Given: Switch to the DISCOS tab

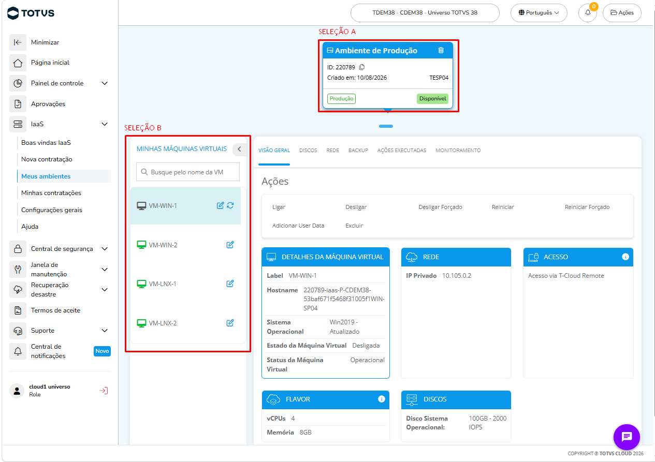Looking at the screenshot, I should point(308,151).
